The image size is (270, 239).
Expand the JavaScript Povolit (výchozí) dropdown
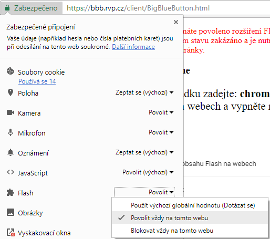148,172
